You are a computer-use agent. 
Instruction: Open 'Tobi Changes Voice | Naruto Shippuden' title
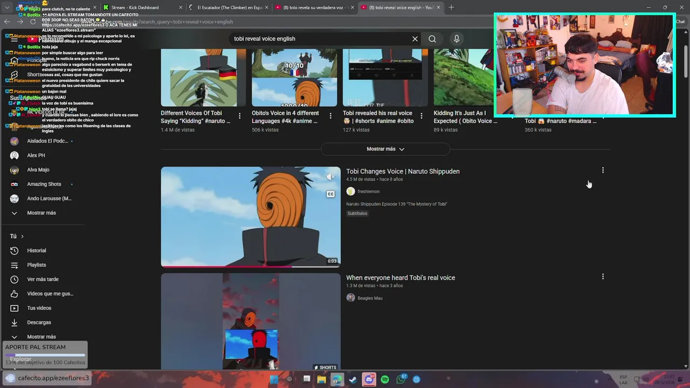point(403,171)
